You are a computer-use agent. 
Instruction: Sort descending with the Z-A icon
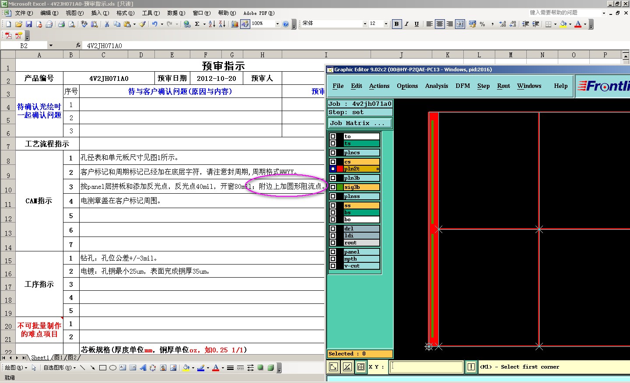(x=222, y=24)
